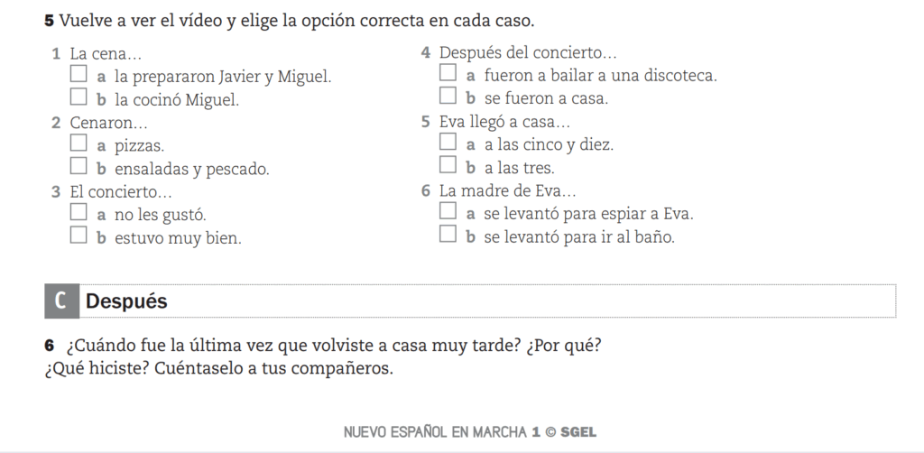Image resolution: width=924 pixels, height=453 pixels.
Task: Mark the 'no les gustó' checkbox
Action: (x=79, y=211)
